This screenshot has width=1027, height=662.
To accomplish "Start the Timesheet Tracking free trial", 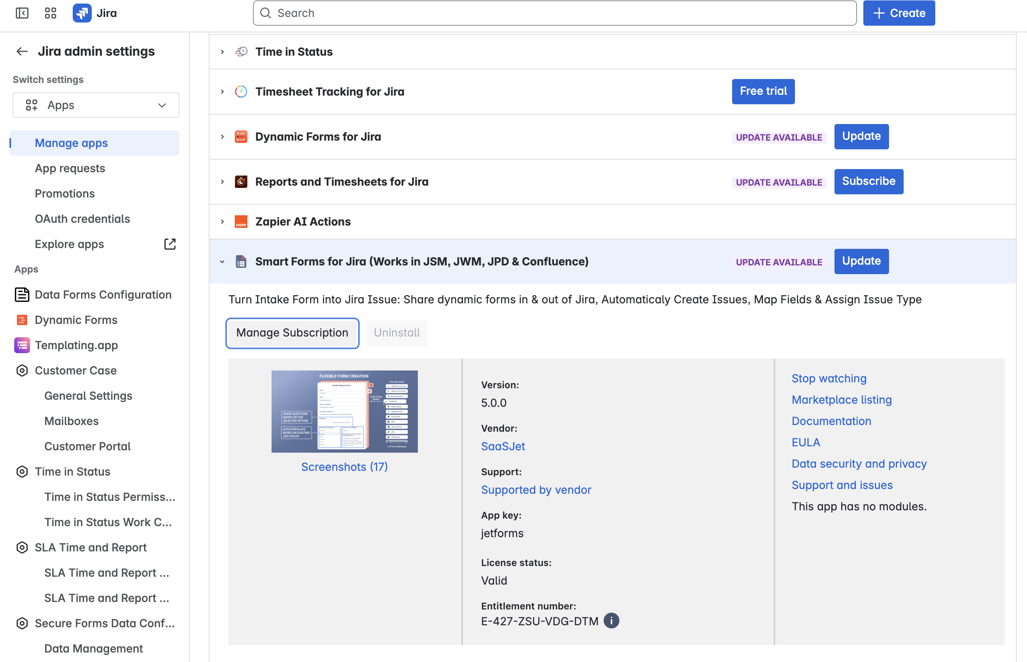I will pyautogui.click(x=763, y=91).
